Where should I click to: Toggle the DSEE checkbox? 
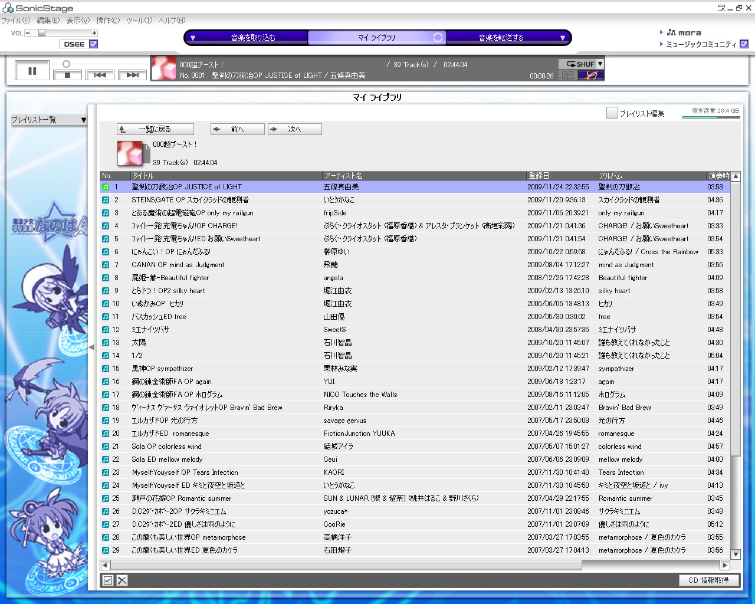tap(93, 44)
